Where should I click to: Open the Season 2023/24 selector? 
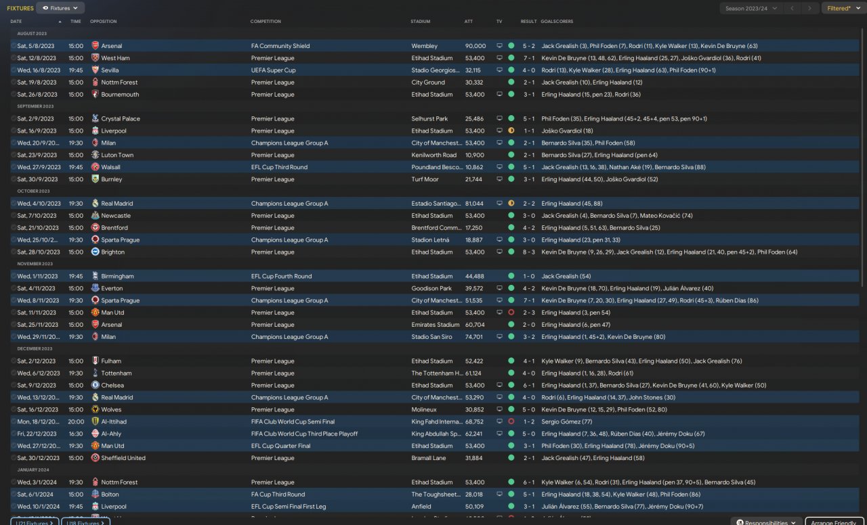[751, 8]
